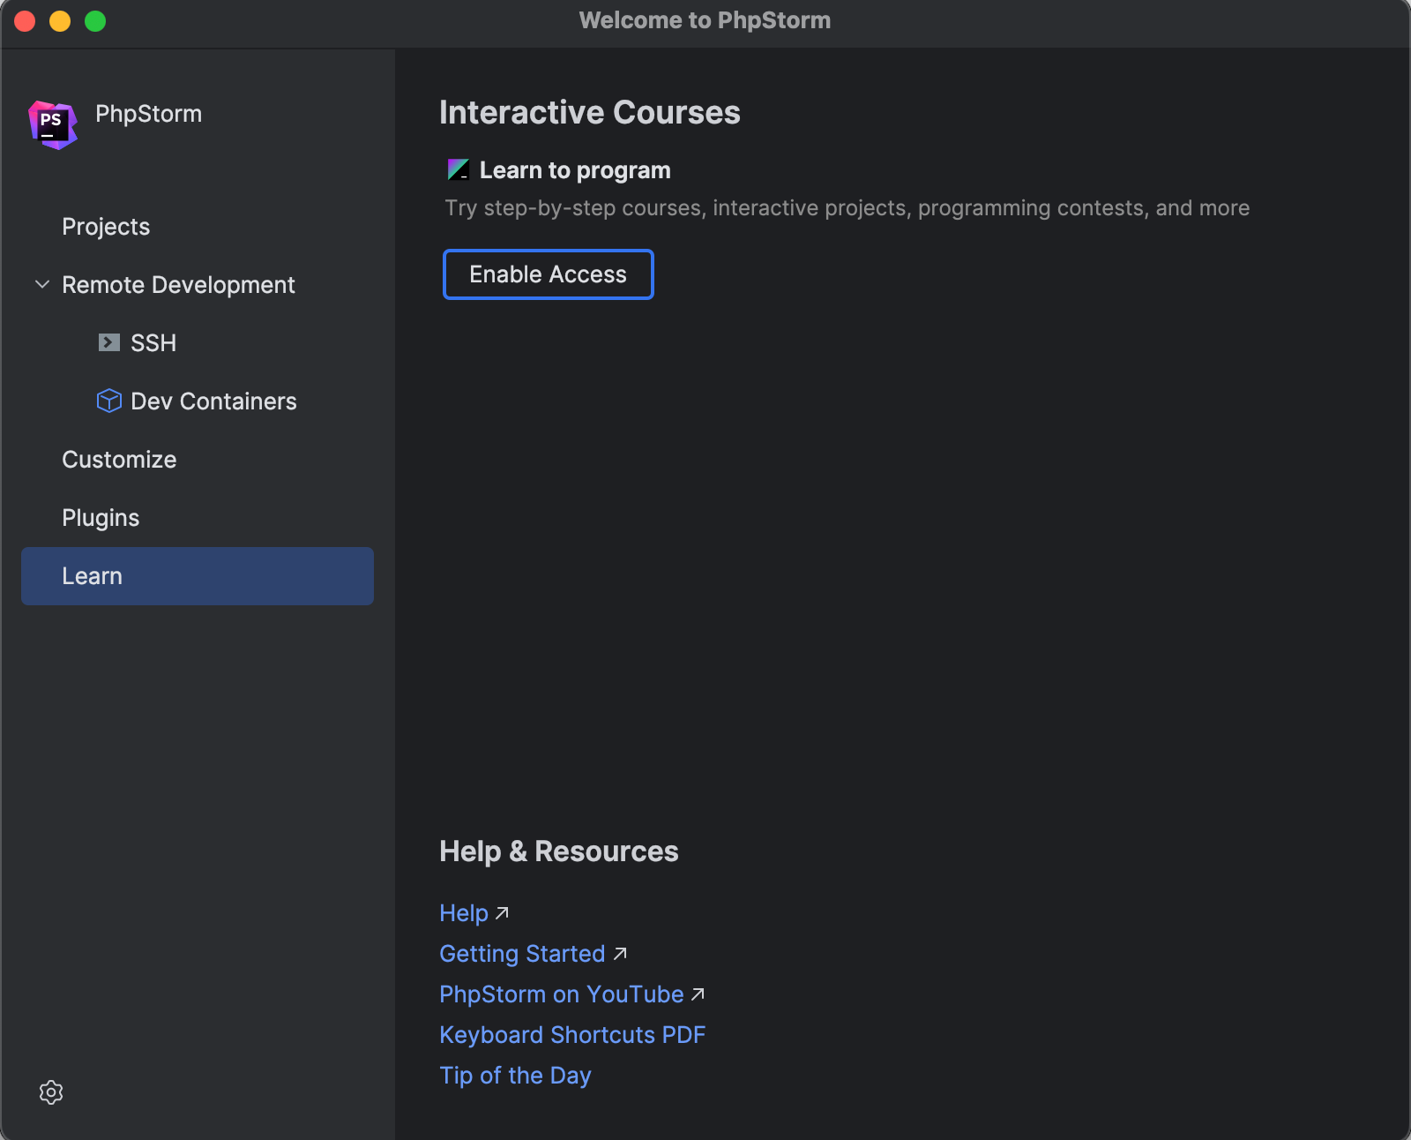Click the external-link arrow next to Getting Started
This screenshot has height=1140, width=1411.
(620, 954)
